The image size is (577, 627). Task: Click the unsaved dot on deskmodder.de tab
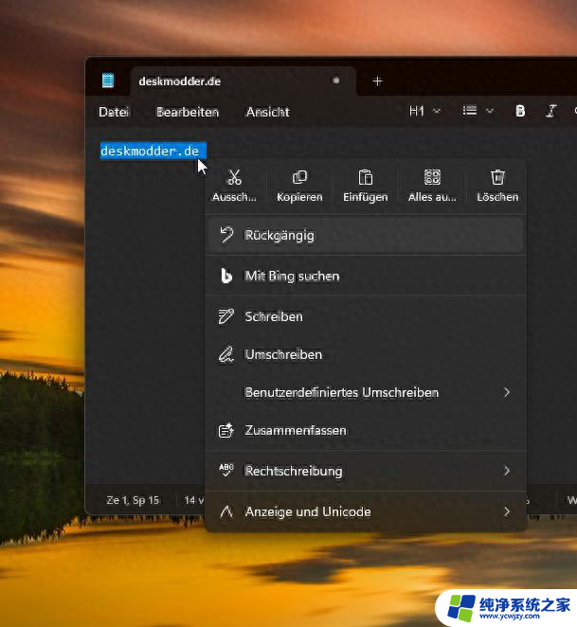336,81
